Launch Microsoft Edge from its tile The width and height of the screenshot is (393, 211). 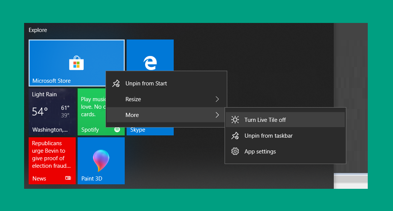[x=150, y=55]
